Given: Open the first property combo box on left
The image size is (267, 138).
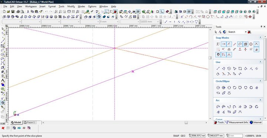Looking at the screenshot, I should click(12, 22).
